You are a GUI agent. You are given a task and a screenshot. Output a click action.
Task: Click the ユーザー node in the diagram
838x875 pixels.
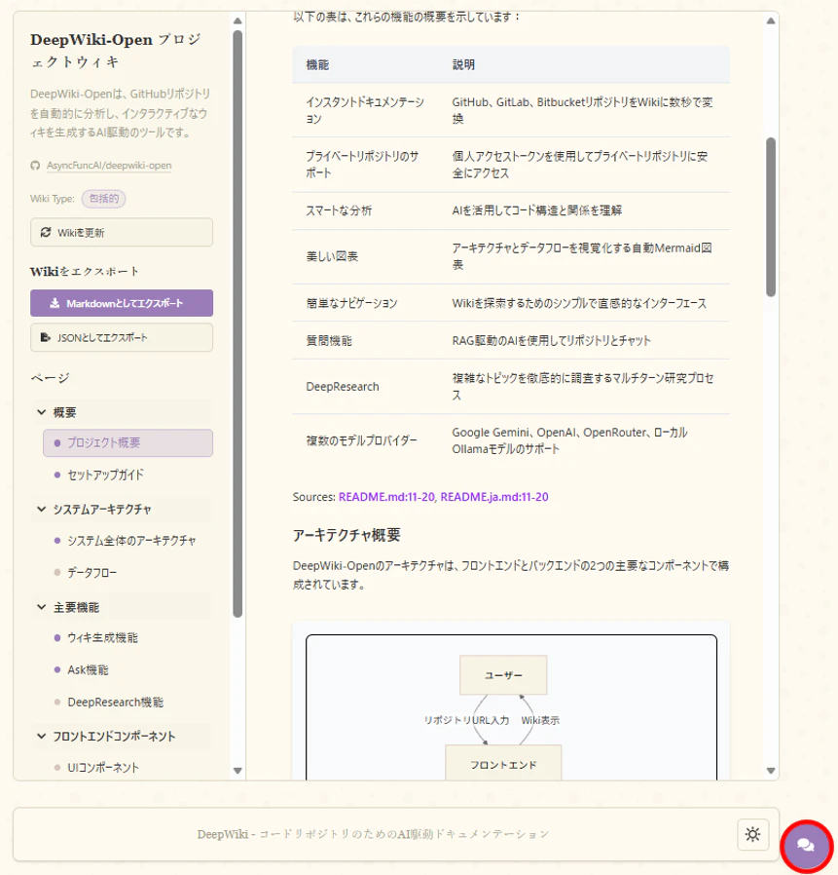pyautogui.click(x=503, y=675)
